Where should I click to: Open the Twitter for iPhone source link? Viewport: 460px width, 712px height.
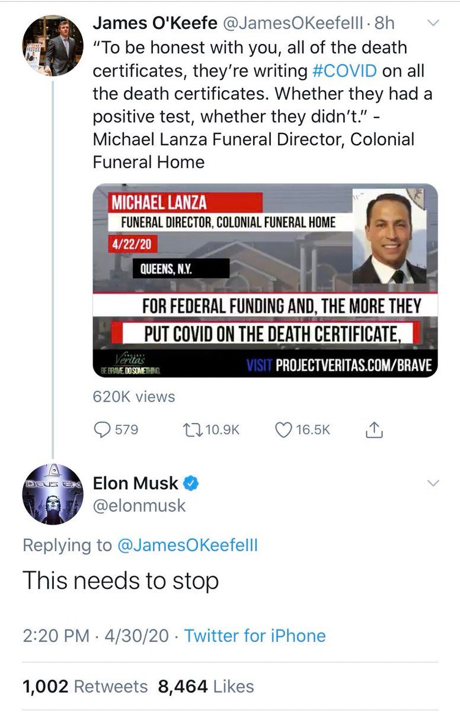point(255,636)
